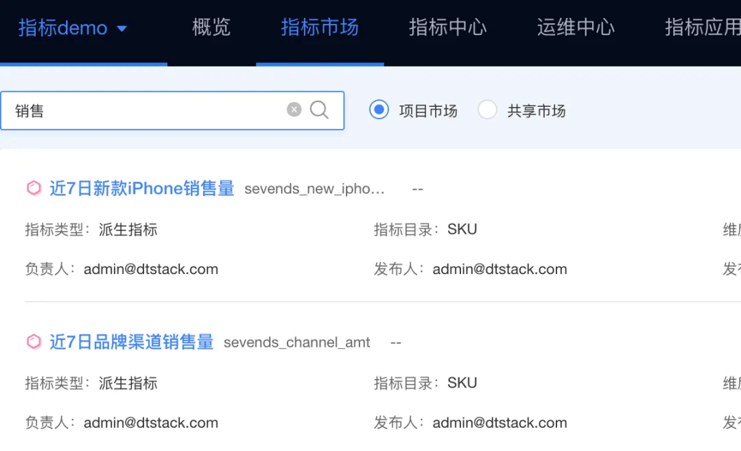Image resolution: width=741 pixels, height=451 pixels.
Task: Open the 近7日新款iPhone销售量 indicator link
Action: pos(142,188)
